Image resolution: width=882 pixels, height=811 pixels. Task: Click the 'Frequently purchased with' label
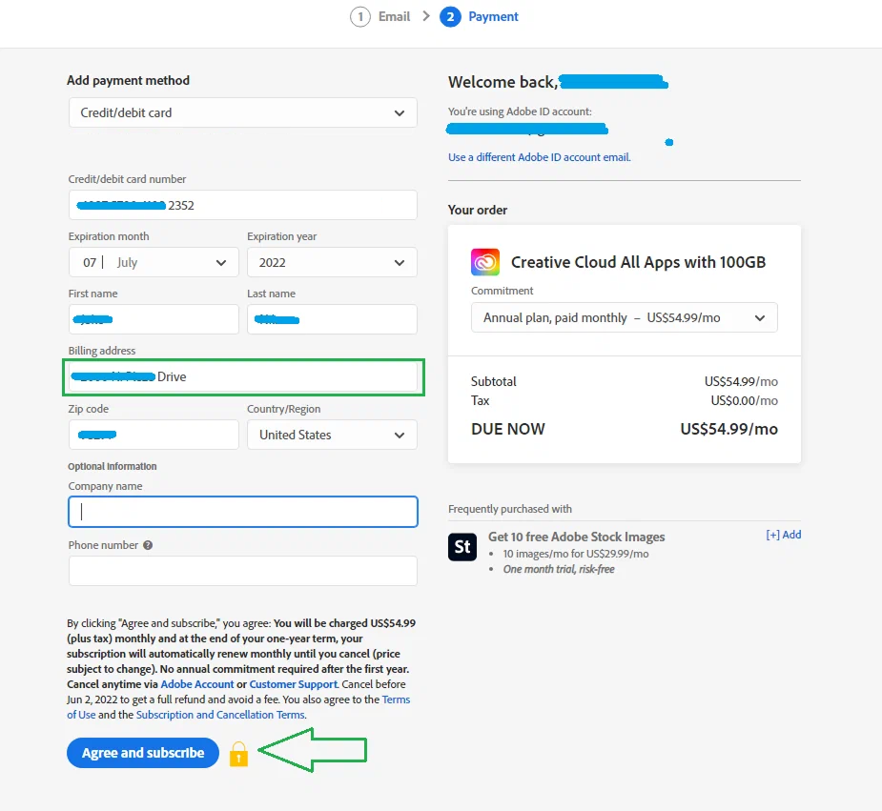coord(510,509)
